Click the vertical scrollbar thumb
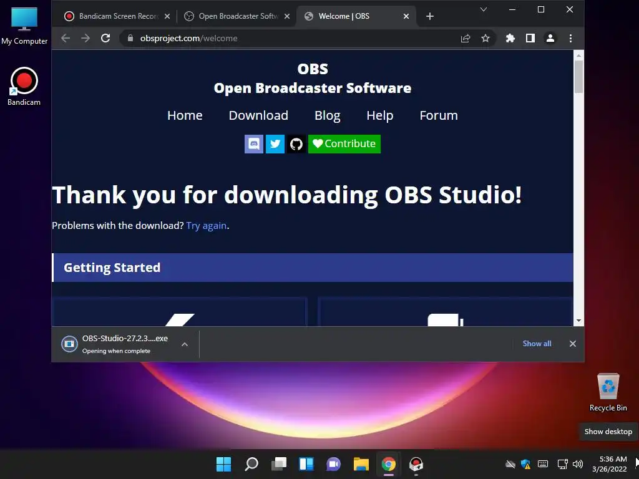Viewport: 639px width, 479px height. coord(578,77)
